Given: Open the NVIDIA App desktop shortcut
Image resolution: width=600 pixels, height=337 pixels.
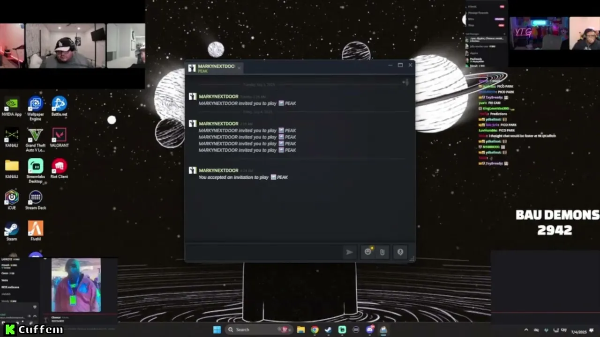Looking at the screenshot, I should pyautogui.click(x=12, y=107).
